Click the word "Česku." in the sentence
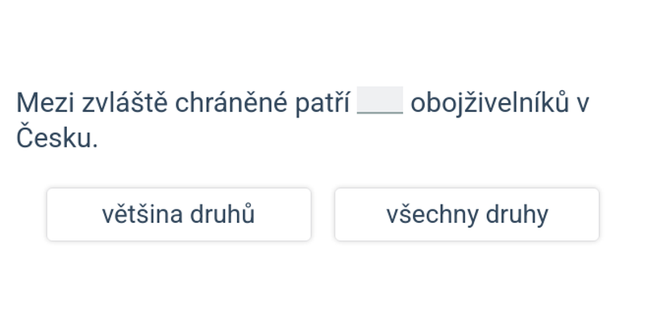This screenshot has width=645, height=322. (56, 138)
